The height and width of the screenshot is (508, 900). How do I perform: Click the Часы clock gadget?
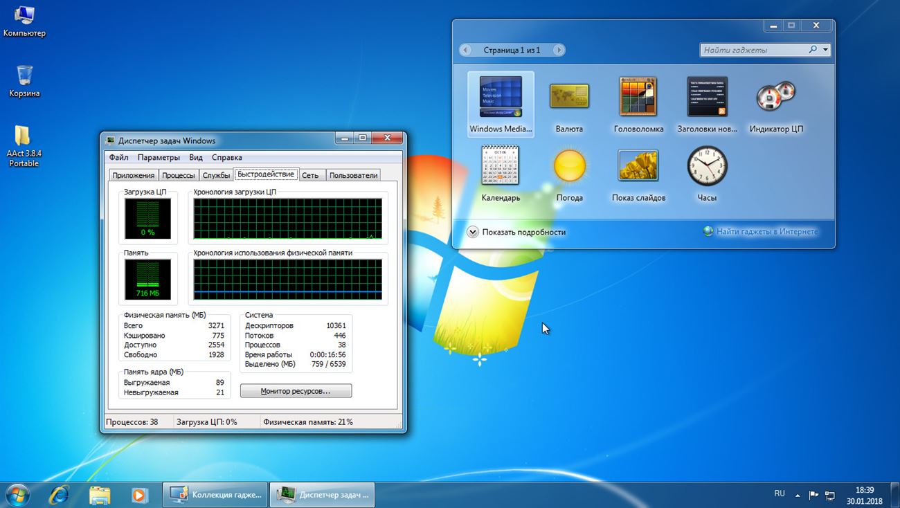tap(707, 166)
